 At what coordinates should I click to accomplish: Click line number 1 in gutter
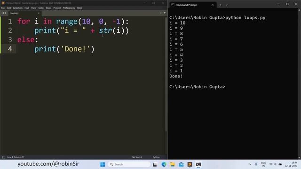(10, 21)
